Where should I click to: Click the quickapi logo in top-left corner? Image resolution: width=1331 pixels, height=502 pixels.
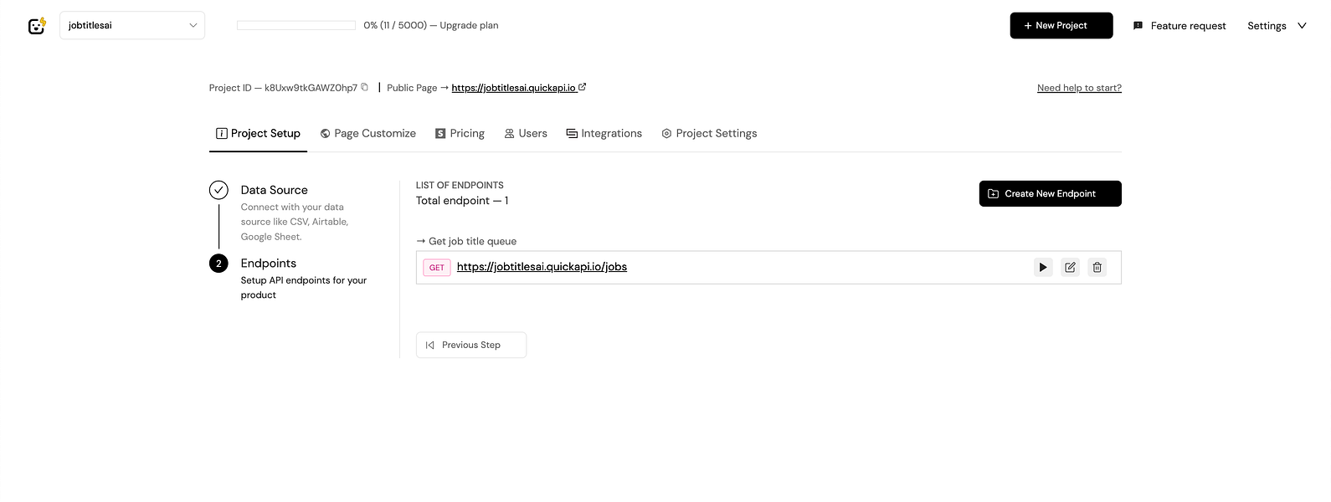(x=37, y=25)
